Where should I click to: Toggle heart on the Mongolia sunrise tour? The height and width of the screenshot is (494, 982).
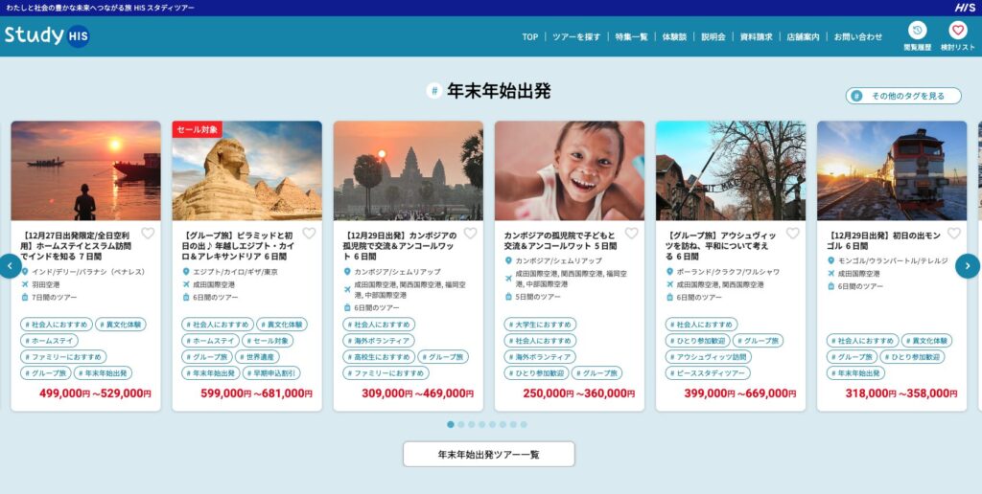(x=954, y=234)
